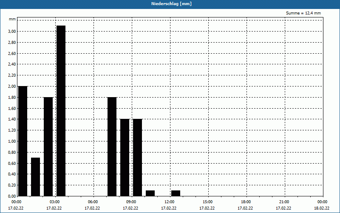The height and width of the screenshot is (213, 340).
Task: Click the 00:00 label above 18.02.22
Action: pos(322,202)
